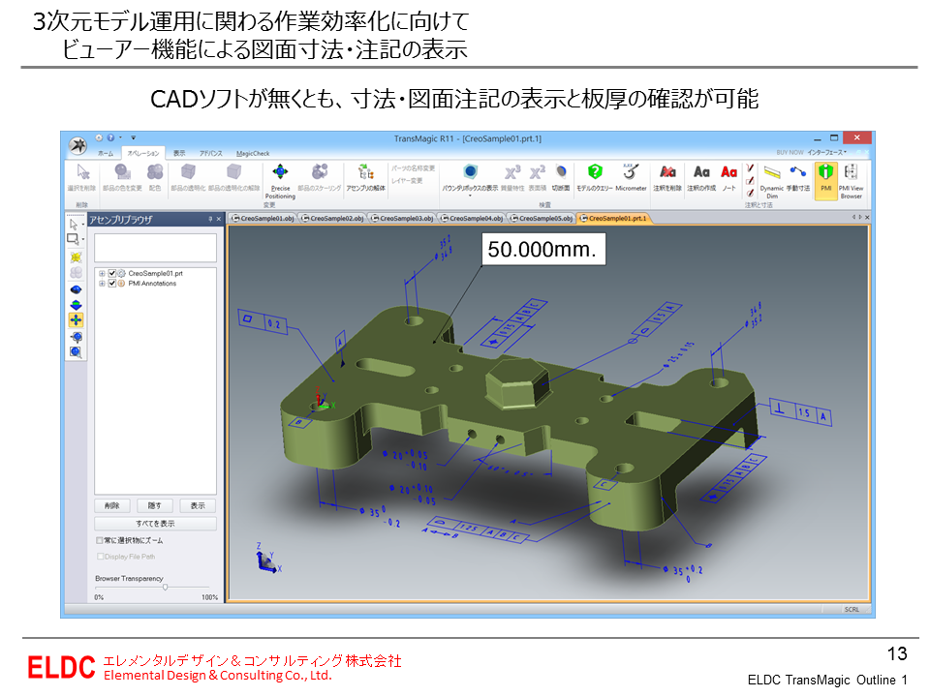Click the help question mark icon in title bar
This screenshot has height=697, width=930.
[110, 137]
